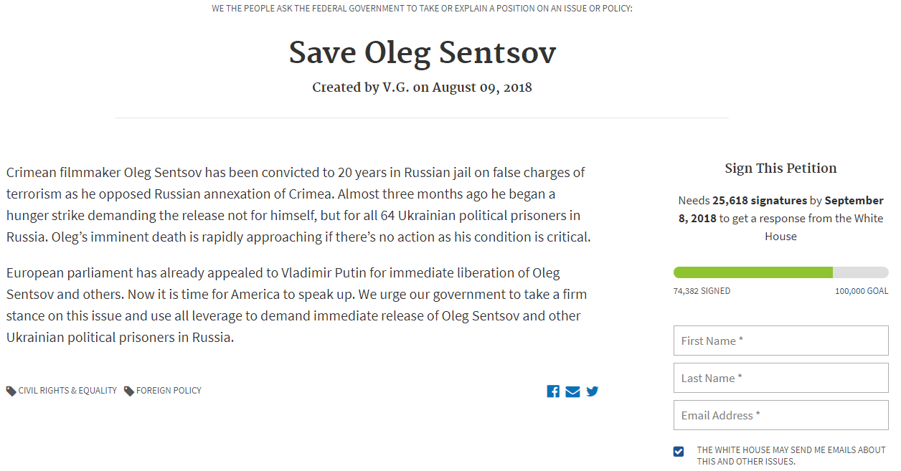Click the Sign This Petition heading

(x=780, y=168)
